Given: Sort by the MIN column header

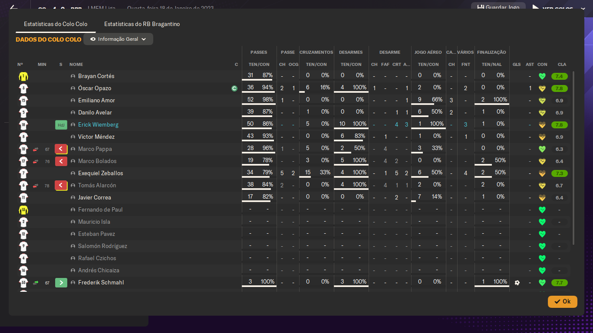Looking at the screenshot, I should 42,65.
